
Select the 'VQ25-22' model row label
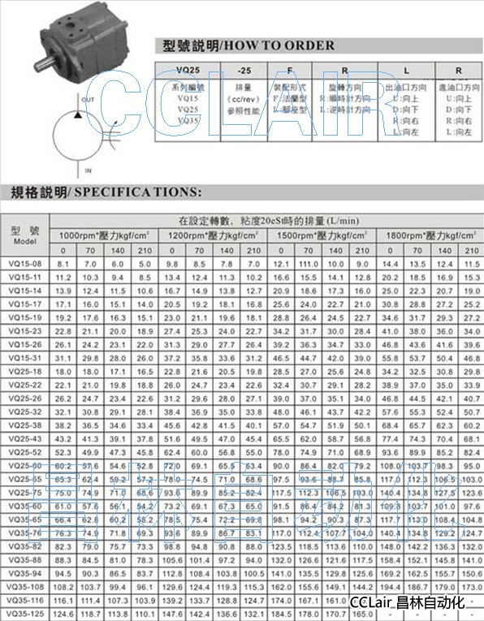(25, 385)
